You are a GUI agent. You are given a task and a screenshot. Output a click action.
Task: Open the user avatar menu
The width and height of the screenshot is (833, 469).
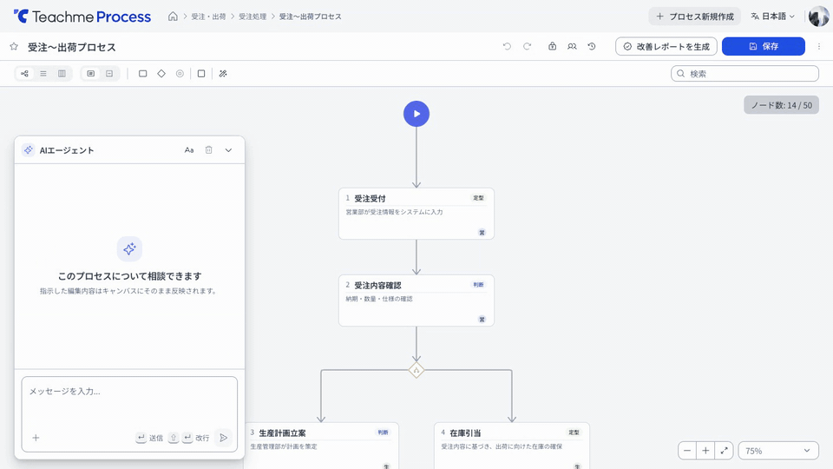coord(818,17)
